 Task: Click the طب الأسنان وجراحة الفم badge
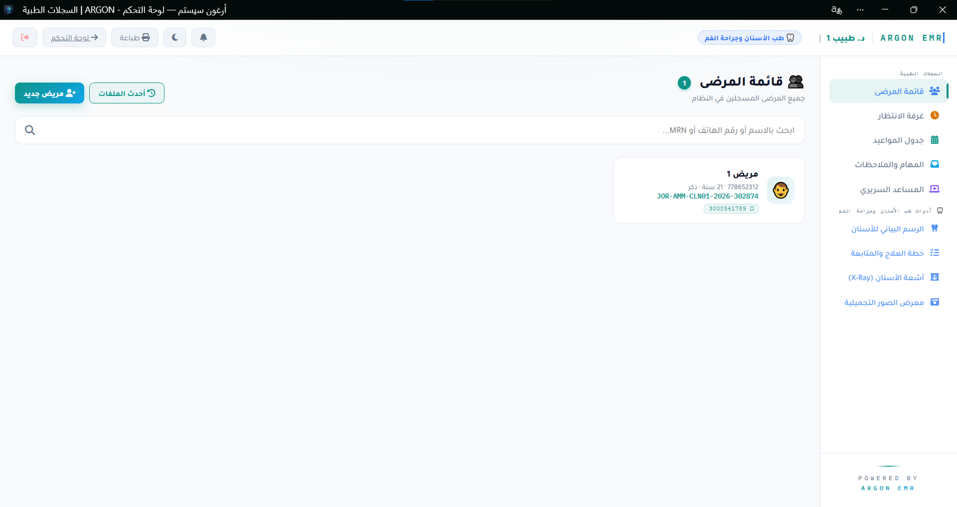pos(749,38)
